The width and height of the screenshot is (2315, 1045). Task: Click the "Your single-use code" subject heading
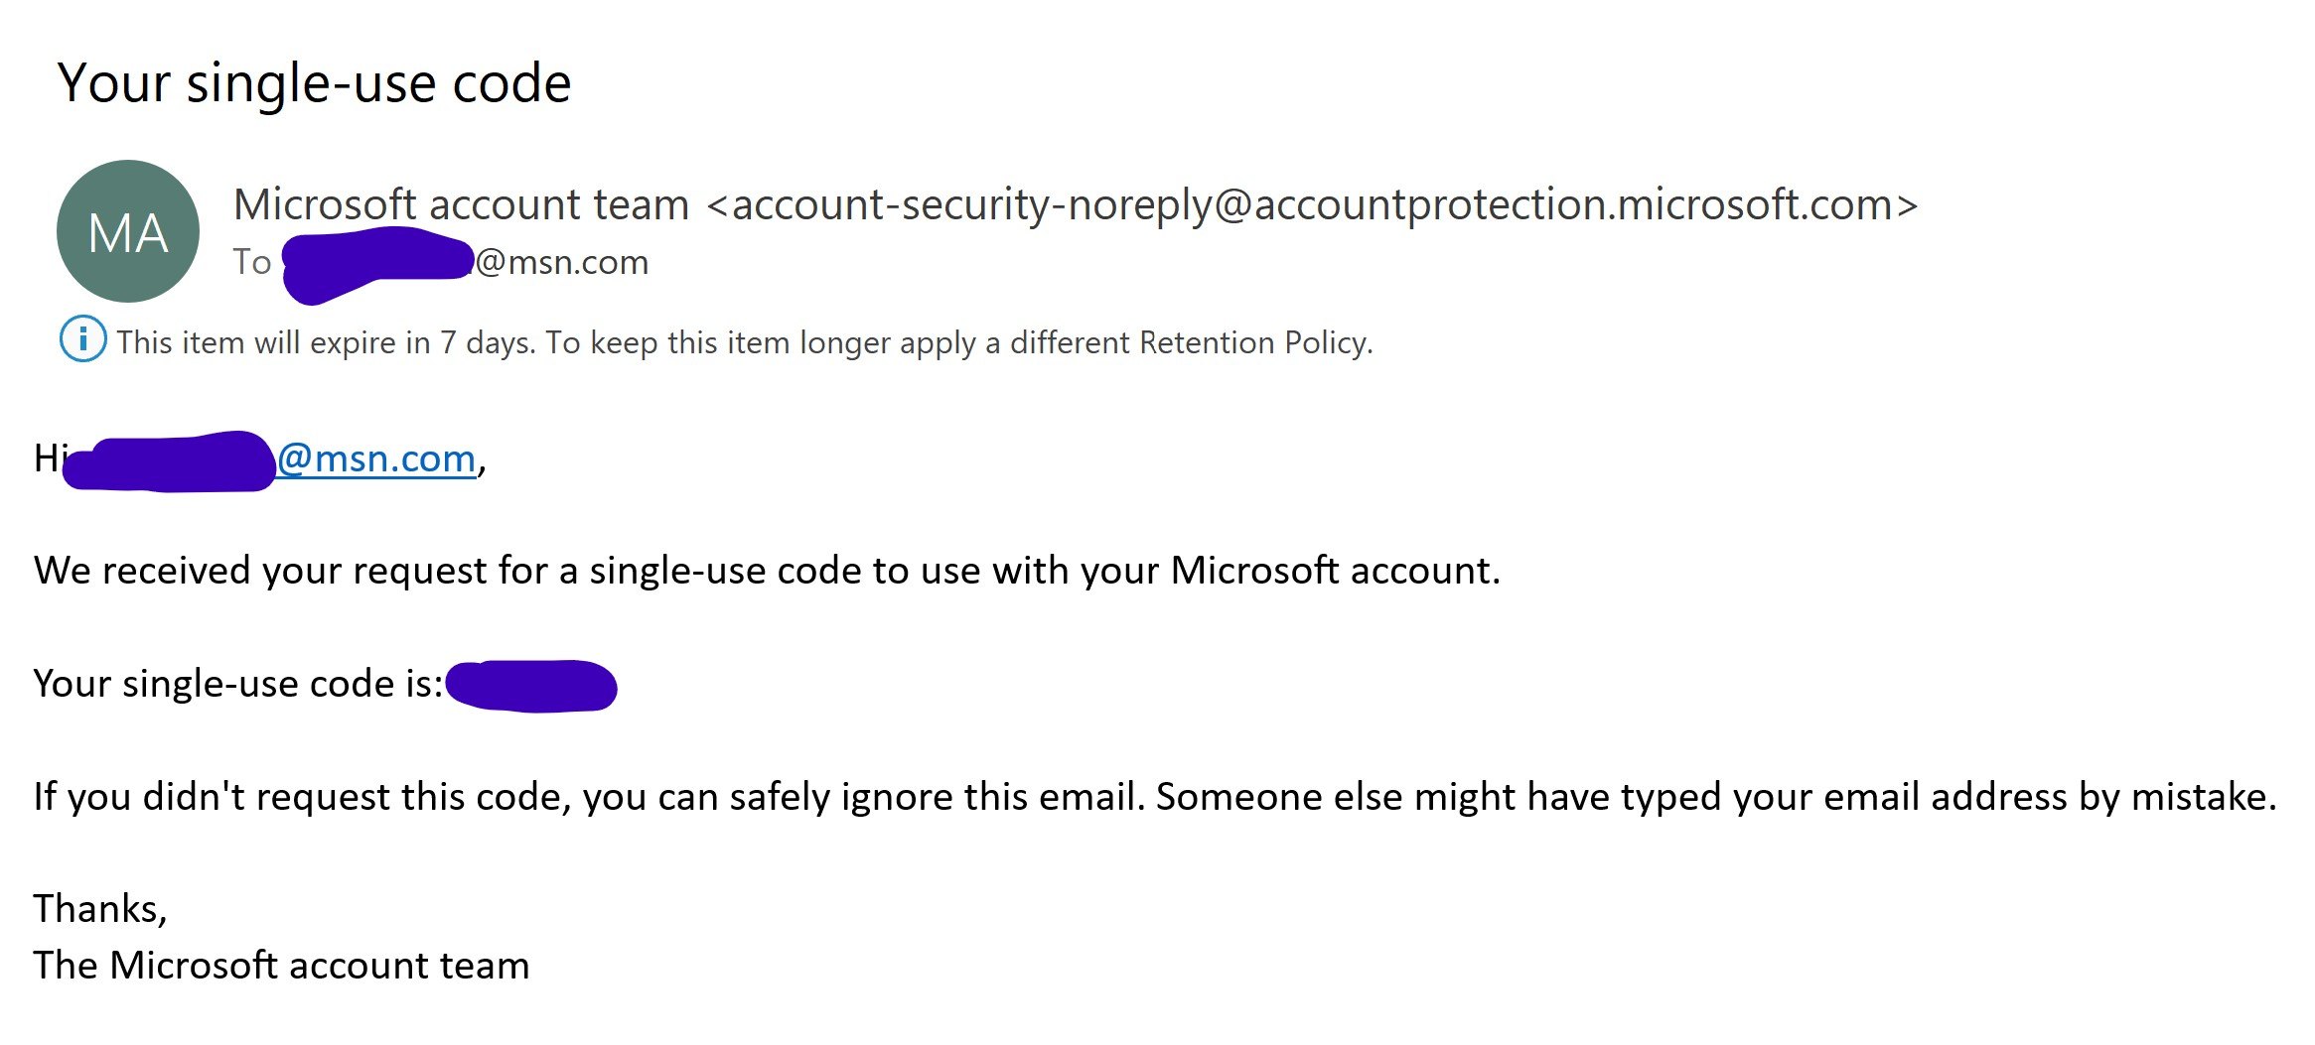point(314,82)
